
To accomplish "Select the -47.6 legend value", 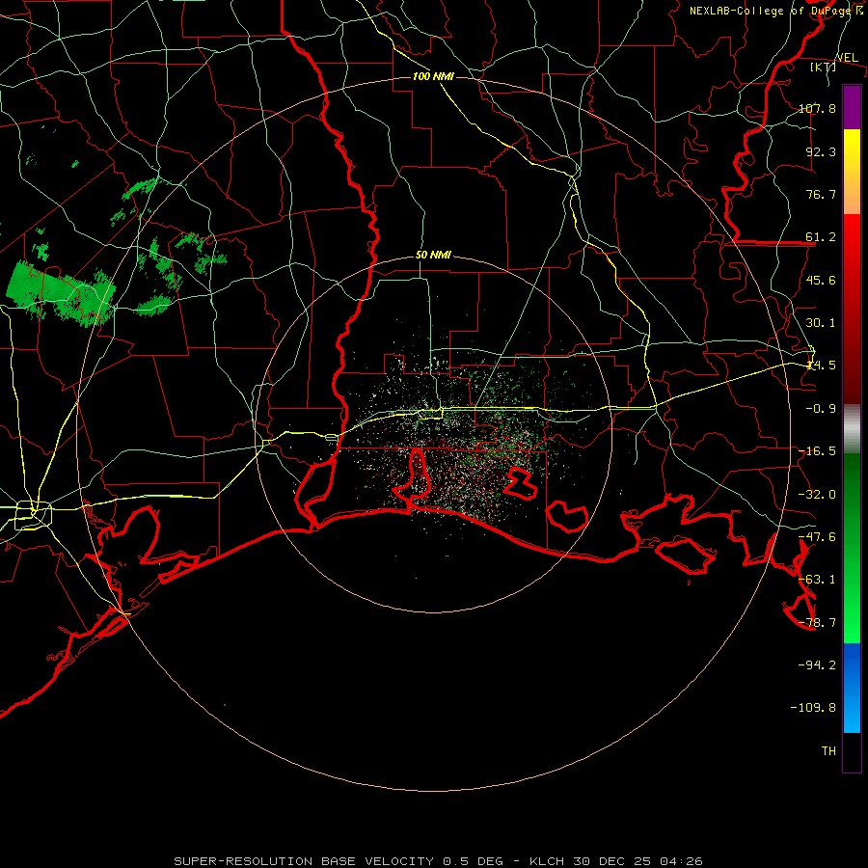I will click(817, 537).
